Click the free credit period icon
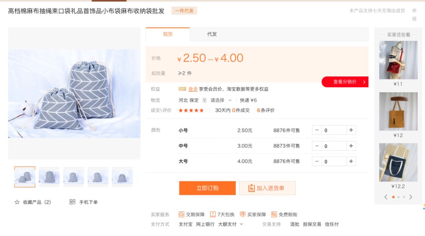The height and width of the screenshot is (236, 425). pos(274,214)
